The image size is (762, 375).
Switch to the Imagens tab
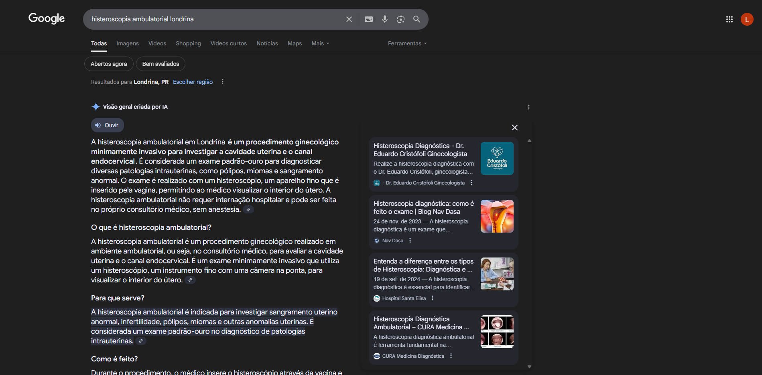[x=128, y=43]
